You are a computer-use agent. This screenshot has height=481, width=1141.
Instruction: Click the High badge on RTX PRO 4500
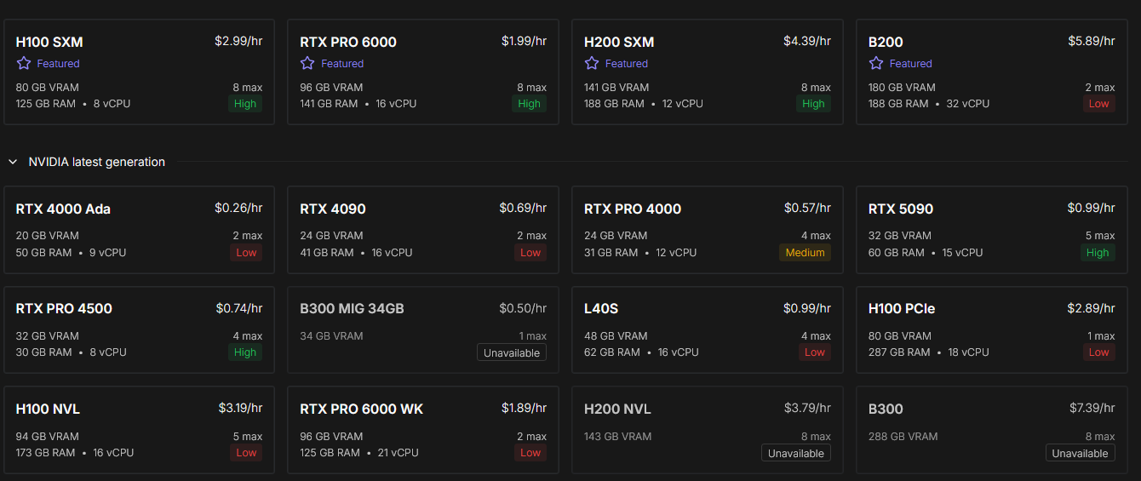tap(245, 352)
